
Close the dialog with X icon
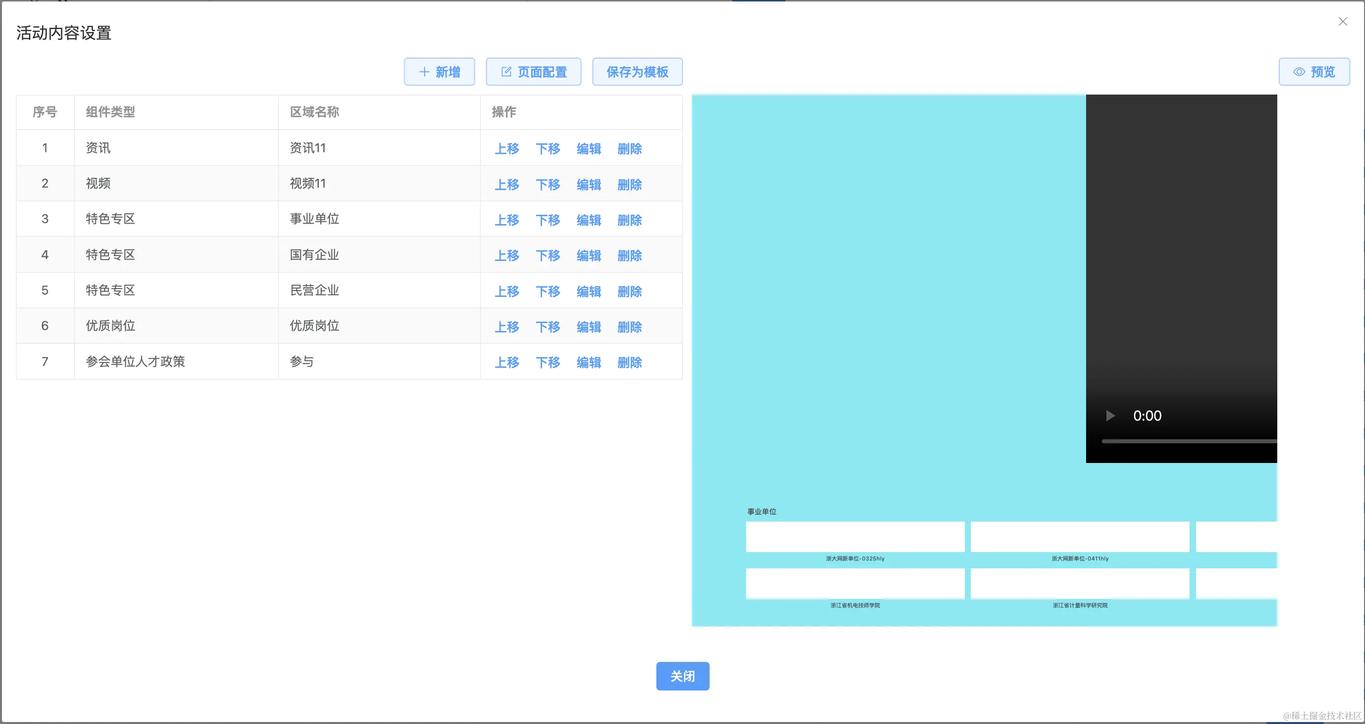pyautogui.click(x=1342, y=22)
